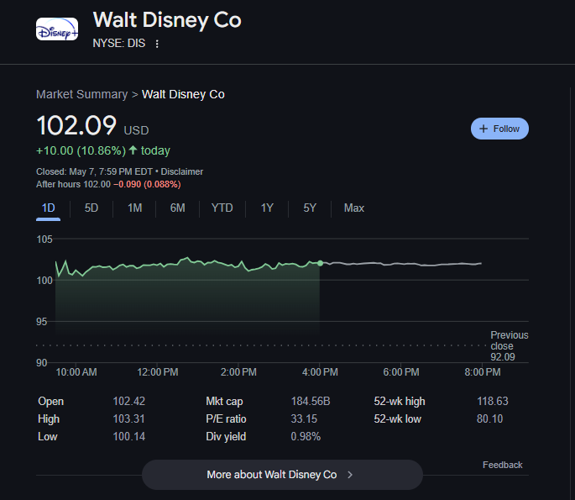Open the Disclaimer link
Screen dimensions: 575x500
[x=181, y=171]
